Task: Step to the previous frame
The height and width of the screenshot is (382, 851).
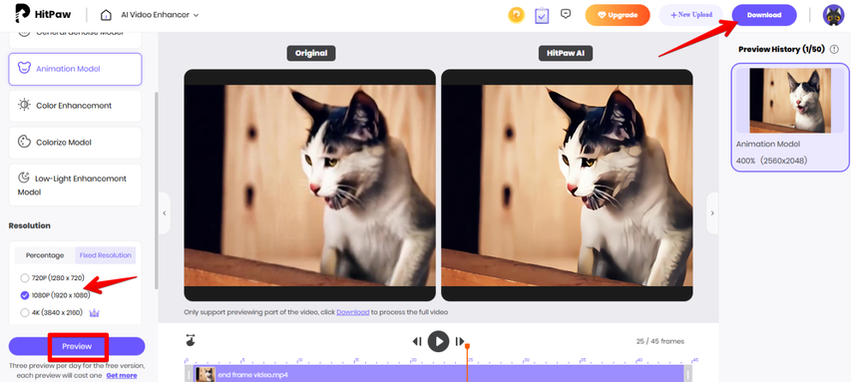Action: click(x=417, y=341)
